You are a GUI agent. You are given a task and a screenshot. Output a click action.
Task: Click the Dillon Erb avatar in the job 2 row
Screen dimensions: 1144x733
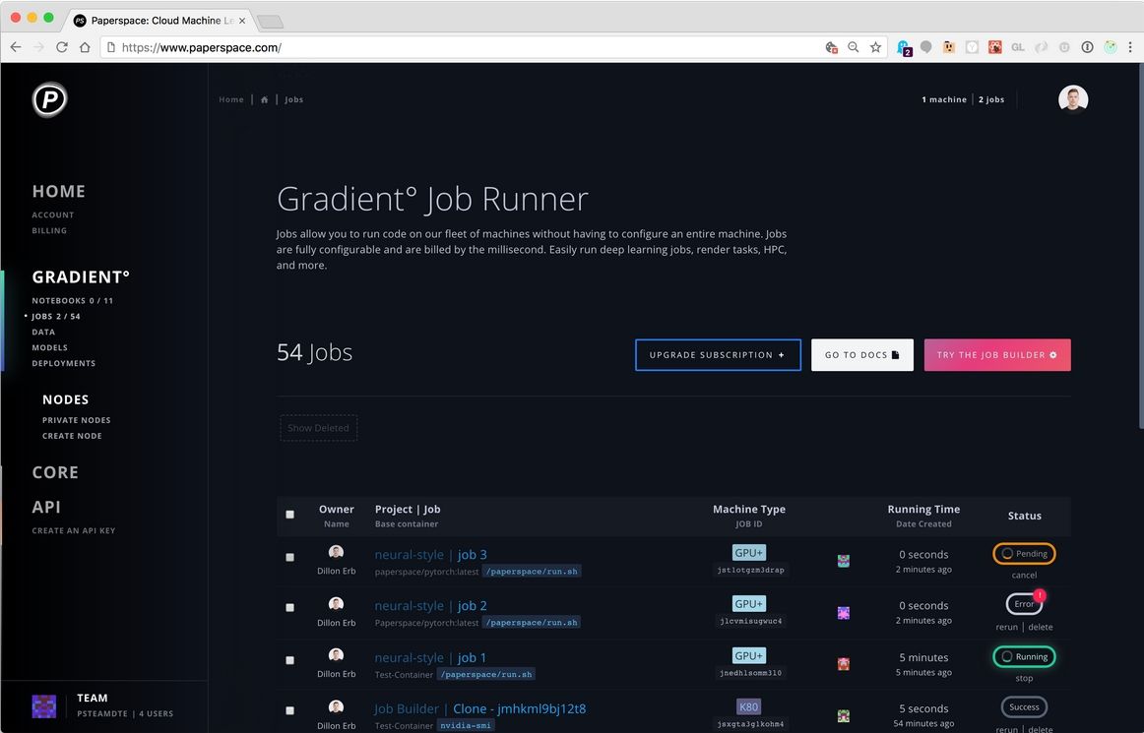(336, 604)
